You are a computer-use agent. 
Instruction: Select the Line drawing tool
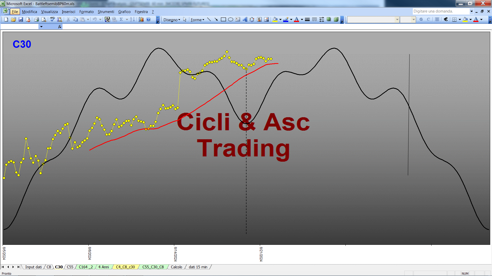click(209, 19)
